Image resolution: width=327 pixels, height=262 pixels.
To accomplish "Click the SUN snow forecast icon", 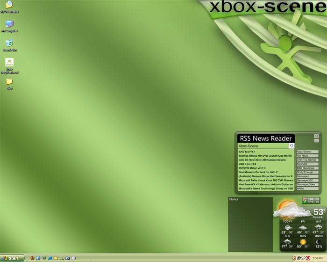I will pos(287,242).
